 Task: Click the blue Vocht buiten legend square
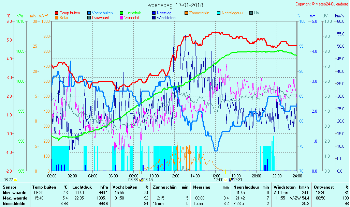[x=89, y=13]
